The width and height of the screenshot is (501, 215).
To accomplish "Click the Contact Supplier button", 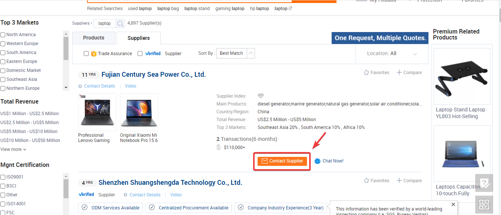I will pos(282,161).
